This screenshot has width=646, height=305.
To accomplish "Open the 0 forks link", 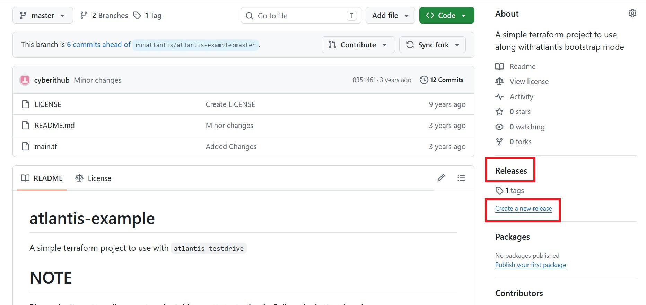I will click(521, 142).
